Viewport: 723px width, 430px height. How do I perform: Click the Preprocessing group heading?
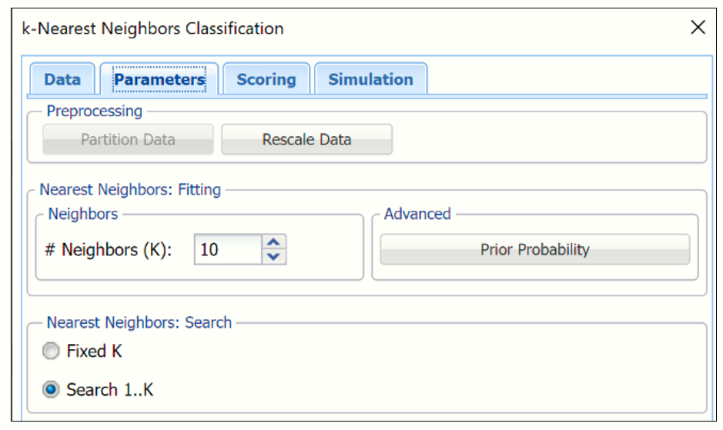pos(94,112)
